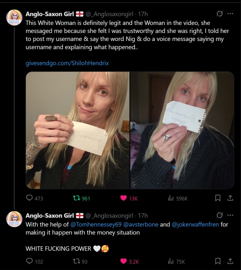
Task: Click the @Tomhennessey69 mention
Action: [x=96, y=224]
